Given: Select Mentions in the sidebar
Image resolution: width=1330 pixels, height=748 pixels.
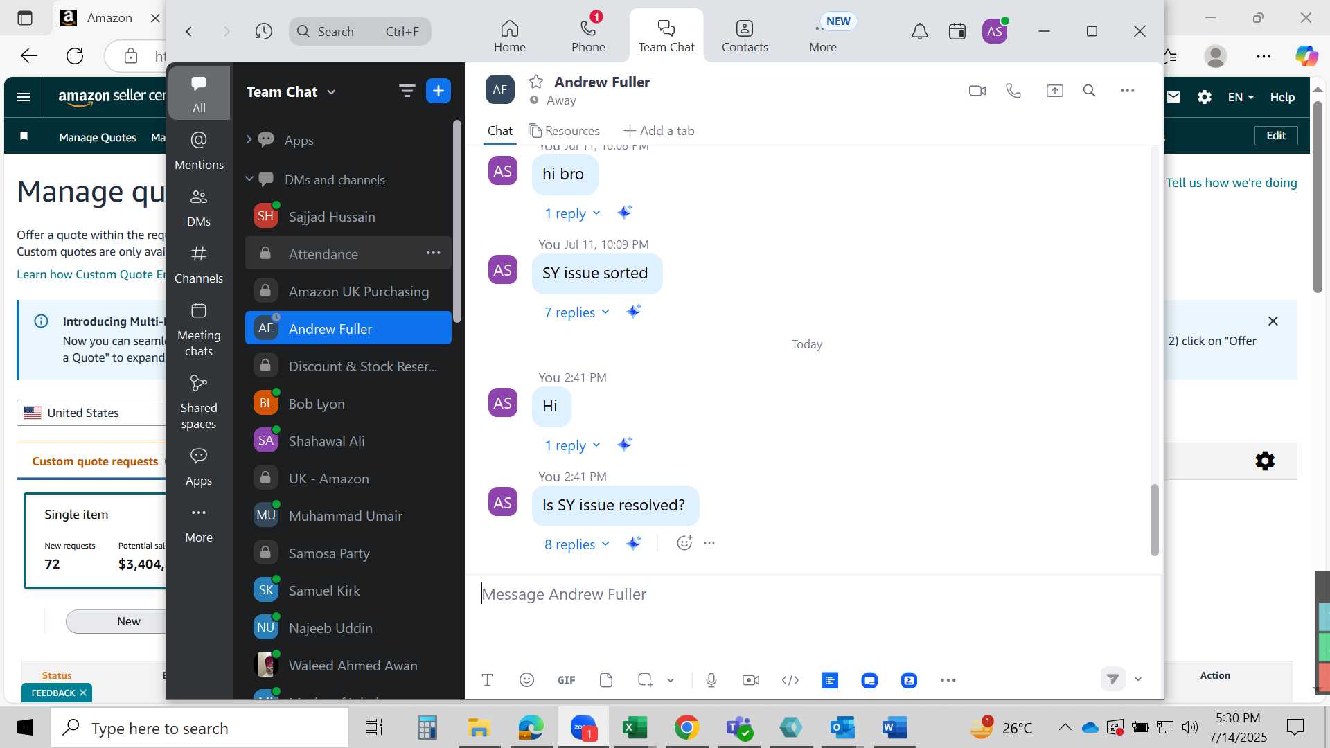Looking at the screenshot, I should pos(199,150).
